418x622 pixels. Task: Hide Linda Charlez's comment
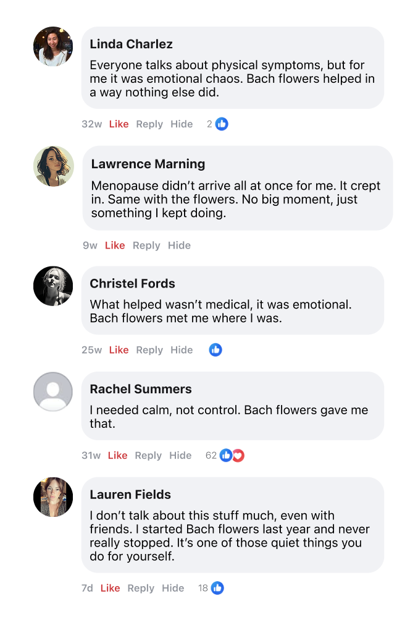click(x=182, y=124)
